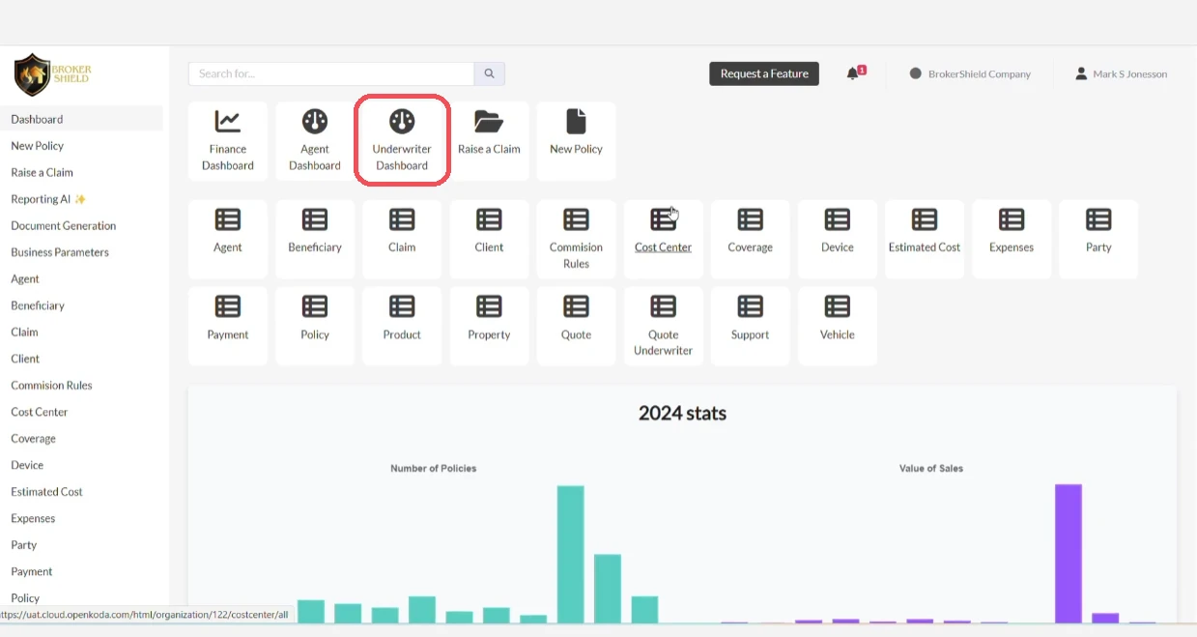Open Business Parameters from the sidebar
Screen dimensions: 1197x637
(x=60, y=252)
